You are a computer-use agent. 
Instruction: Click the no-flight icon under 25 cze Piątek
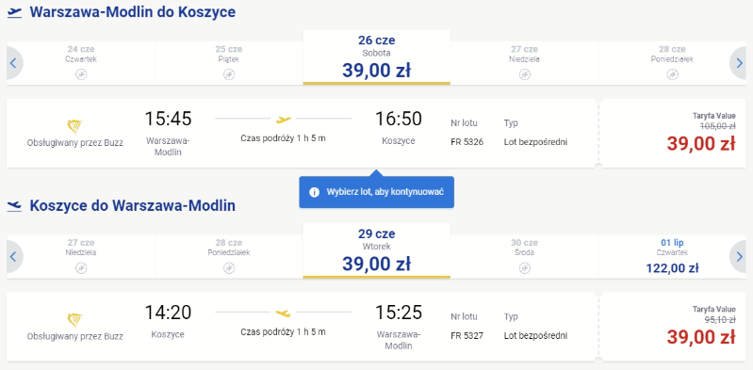pyautogui.click(x=229, y=74)
